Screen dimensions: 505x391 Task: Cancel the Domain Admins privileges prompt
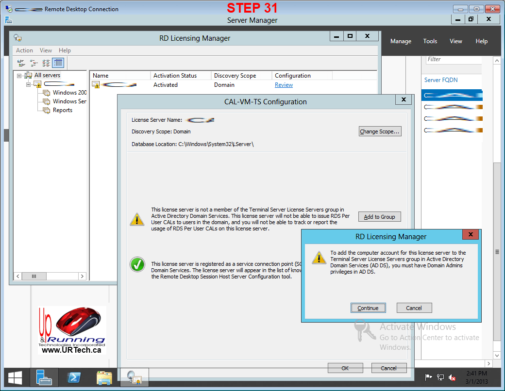click(x=414, y=308)
